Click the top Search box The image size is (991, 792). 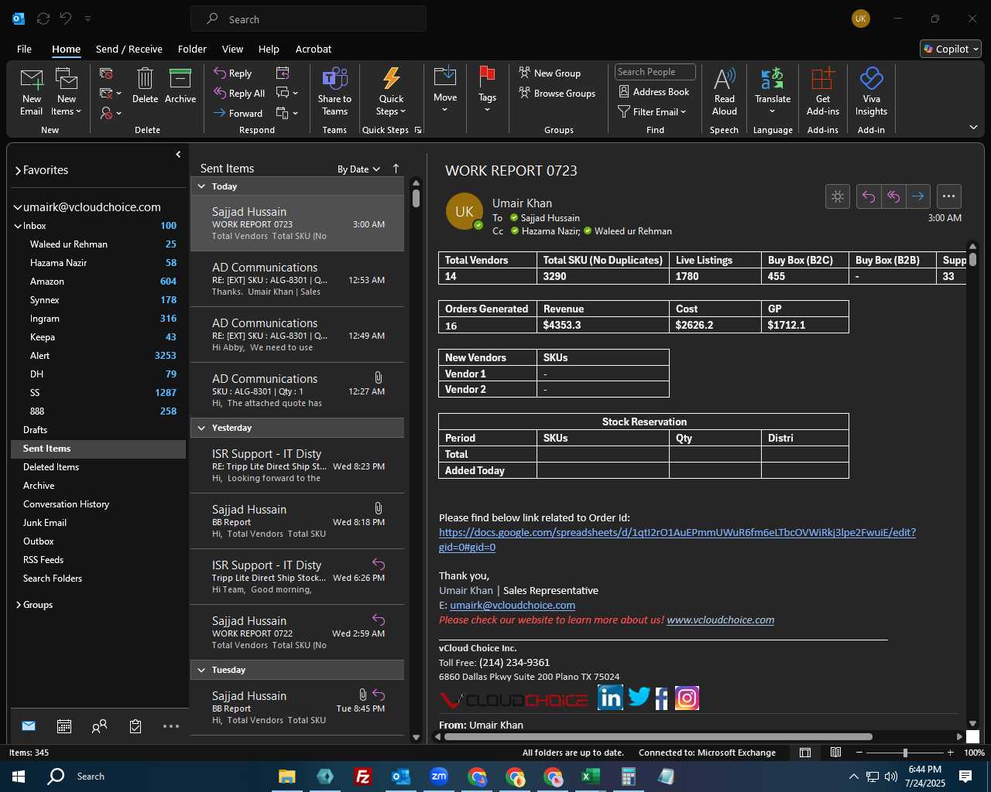tap(308, 19)
